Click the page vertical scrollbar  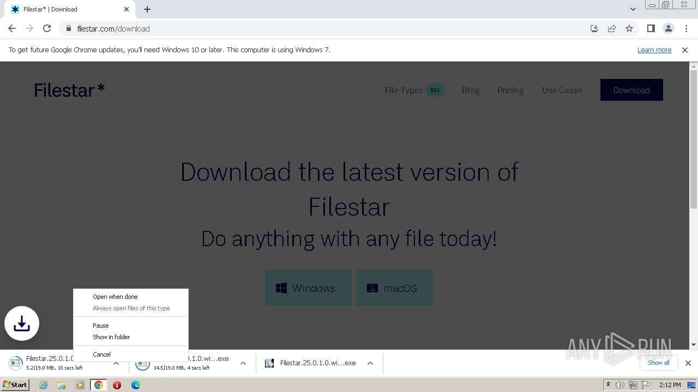[x=694, y=139]
